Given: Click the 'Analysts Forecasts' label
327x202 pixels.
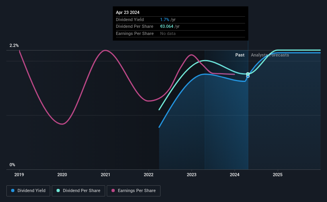Looking at the screenshot, I should pyautogui.click(x=270, y=55).
